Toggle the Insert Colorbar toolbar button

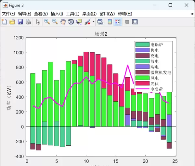(x=110, y=22)
